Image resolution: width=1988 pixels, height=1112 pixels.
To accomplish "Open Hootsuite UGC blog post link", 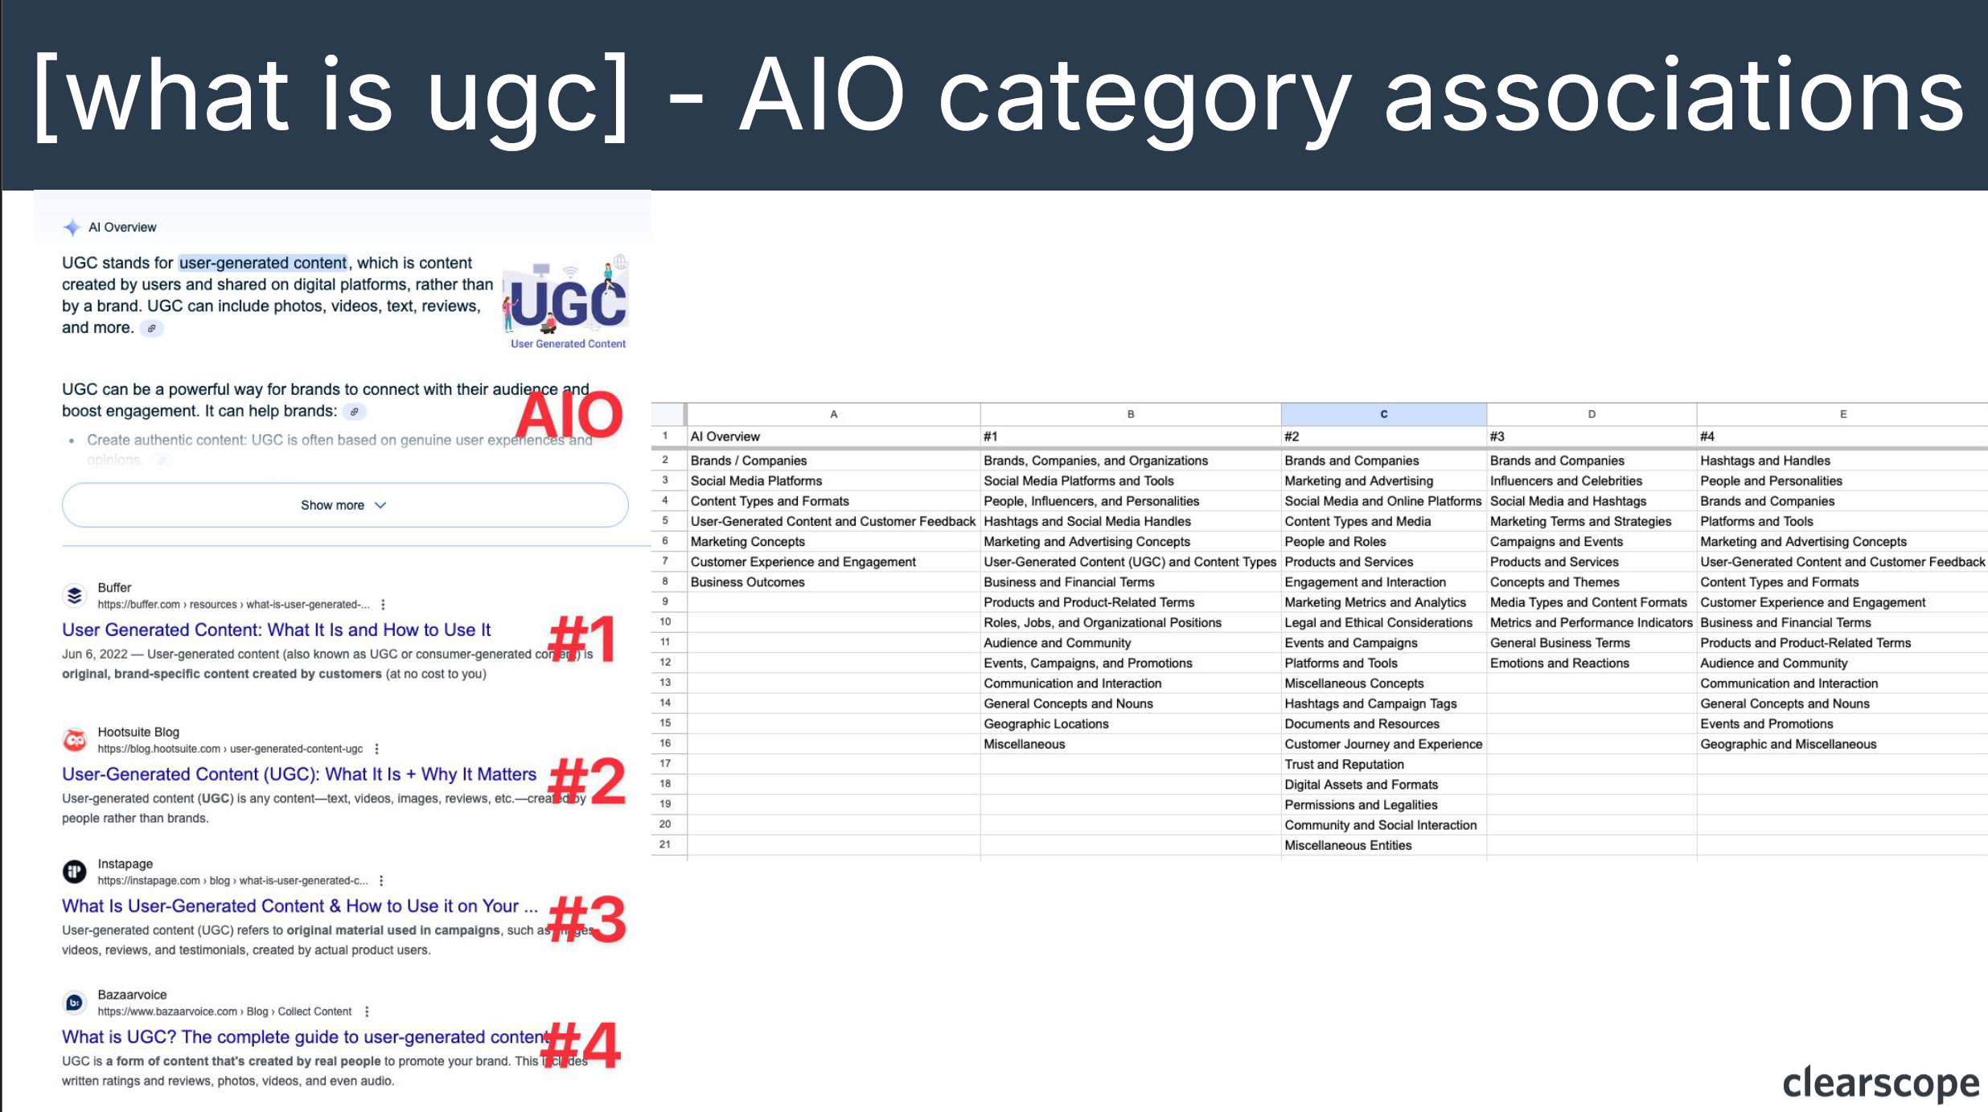I will click(299, 773).
